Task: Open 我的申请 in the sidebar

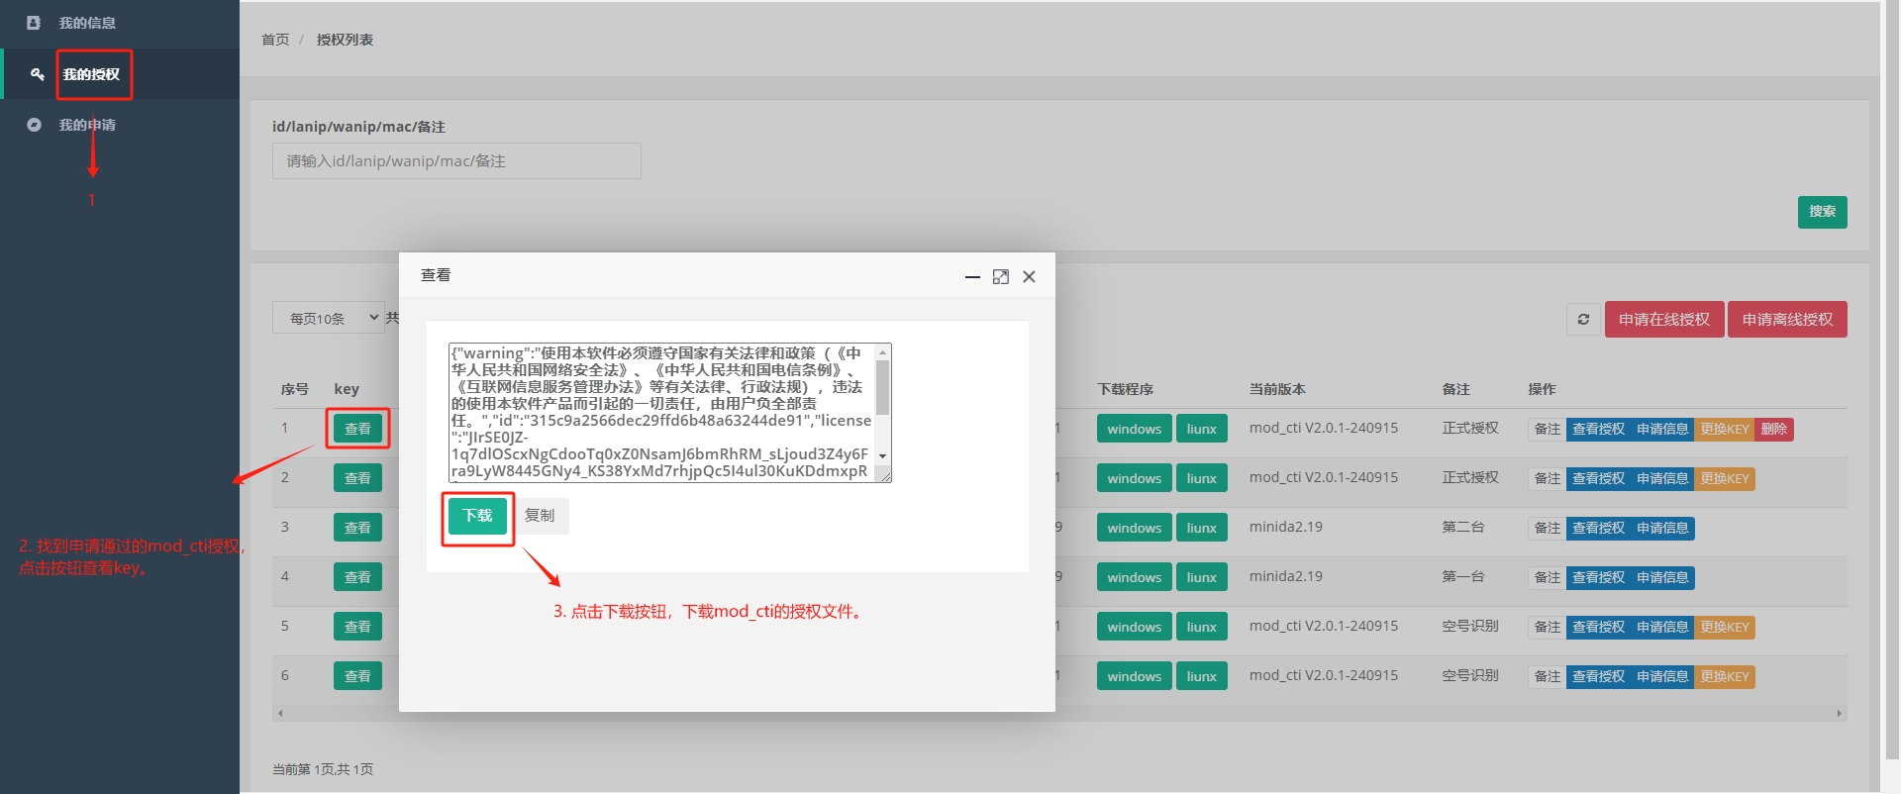Action: 87,125
